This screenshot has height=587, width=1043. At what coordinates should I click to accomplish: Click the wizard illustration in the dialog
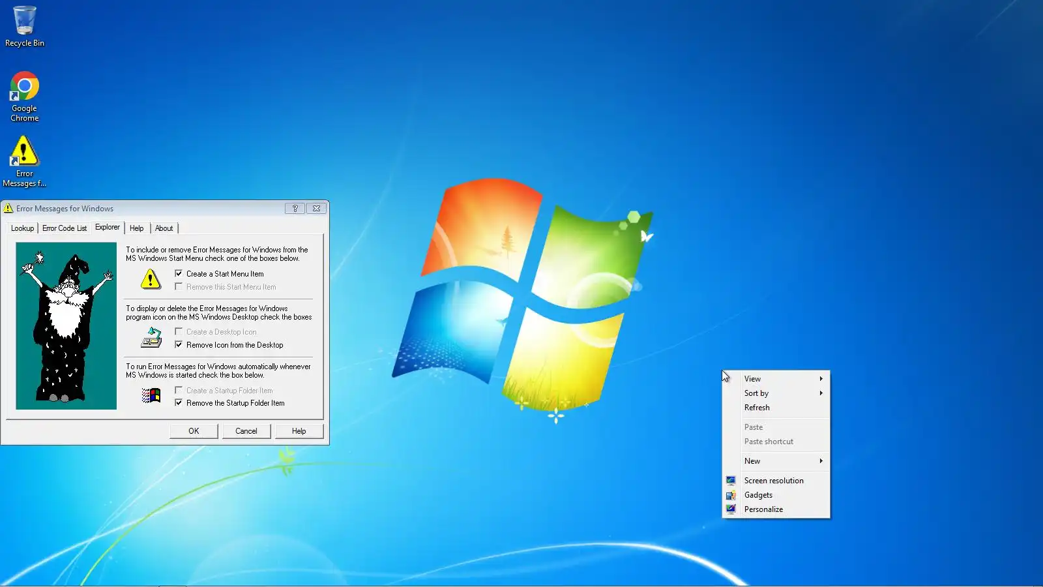pos(66,326)
